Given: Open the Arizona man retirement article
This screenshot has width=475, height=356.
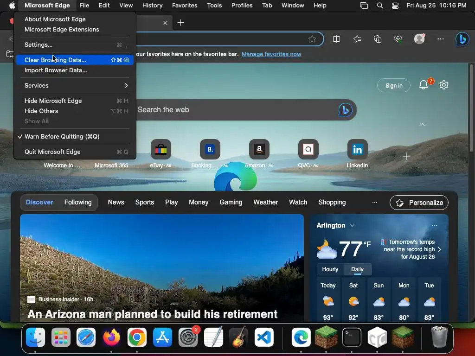Looking at the screenshot, I should tap(152, 314).
